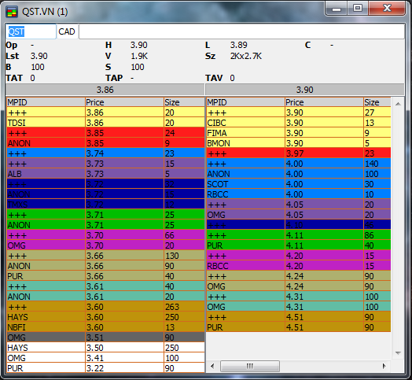The width and height of the screenshot is (412, 380).
Task: Click the H high value 3.90
Action: pyautogui.click(x=138, y=45)
